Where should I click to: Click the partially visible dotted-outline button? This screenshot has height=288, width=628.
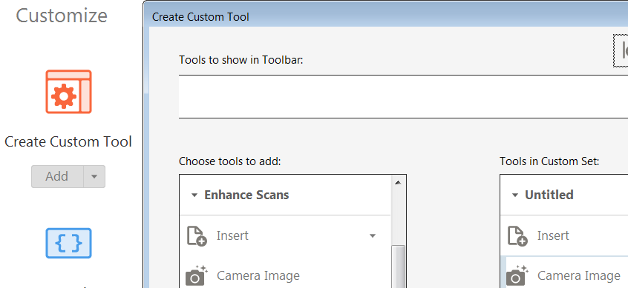(x=621, y=50)
